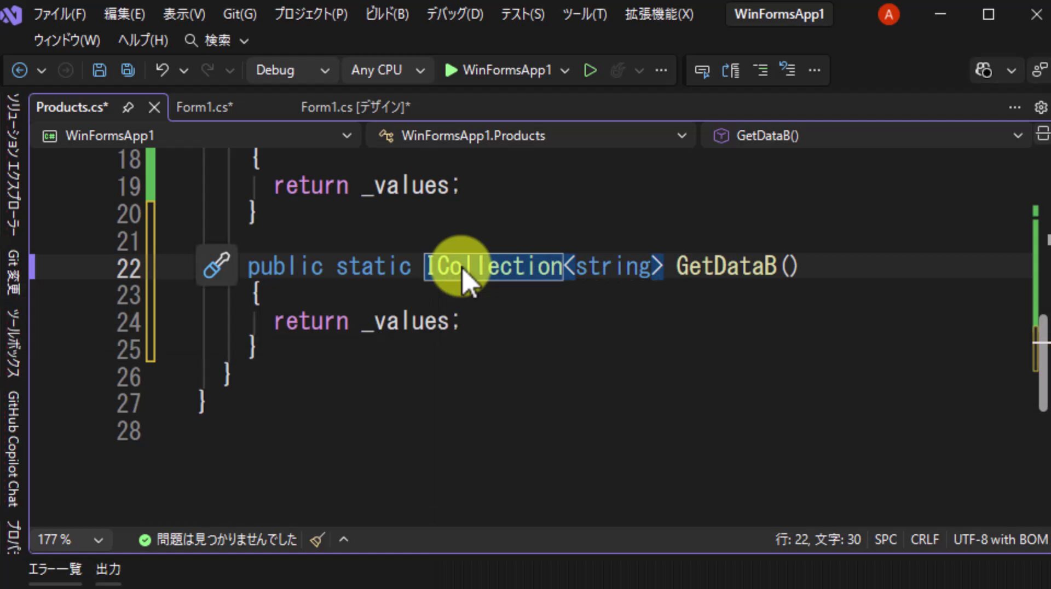
Task: Switch to the Form1.cs [デザイン]* tab
Action: click(355, 107)
